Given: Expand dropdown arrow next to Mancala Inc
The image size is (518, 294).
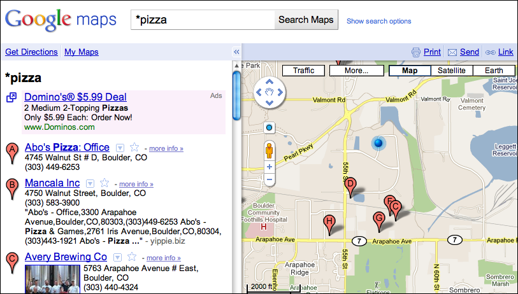Looking at the screenshot, I should (90, 183).
